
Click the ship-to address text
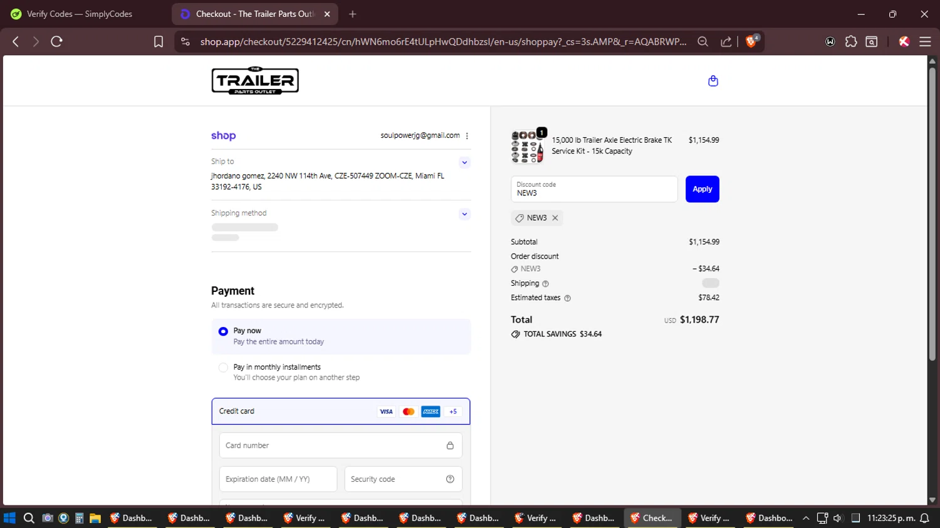[328, 182]
